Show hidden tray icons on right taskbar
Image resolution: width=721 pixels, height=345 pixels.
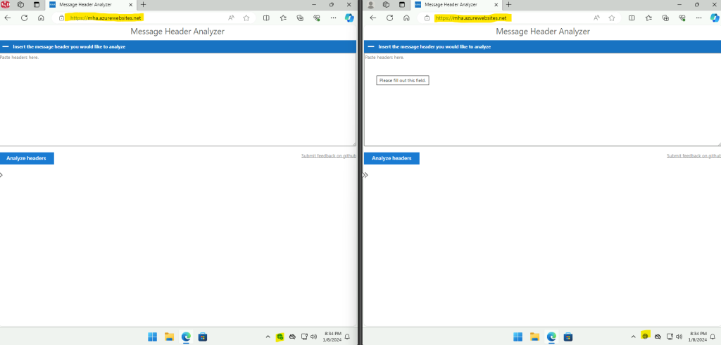[x=634, y=337]
